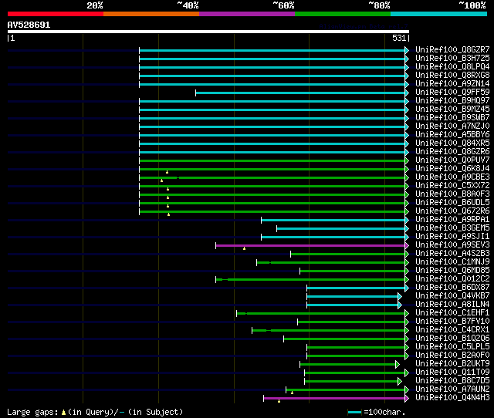The height and width of the screenshot is (418, 494).
Task: Click the Large gaps legend text
Action: 95,412
